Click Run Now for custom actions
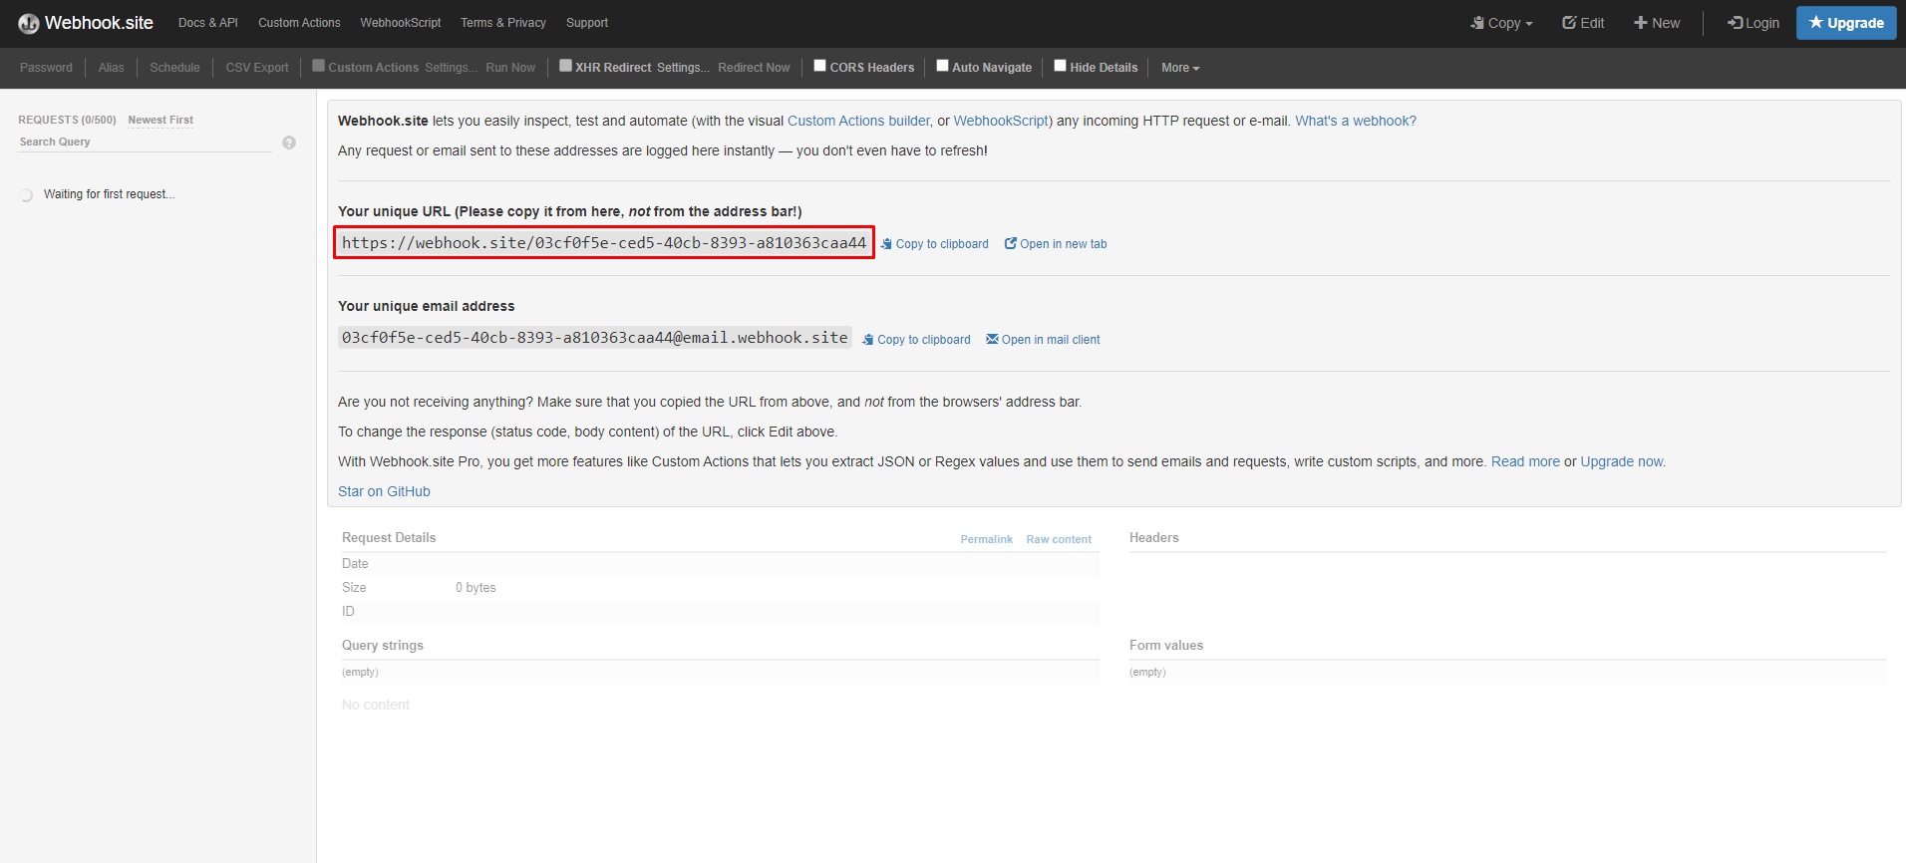 pos(510,68)
